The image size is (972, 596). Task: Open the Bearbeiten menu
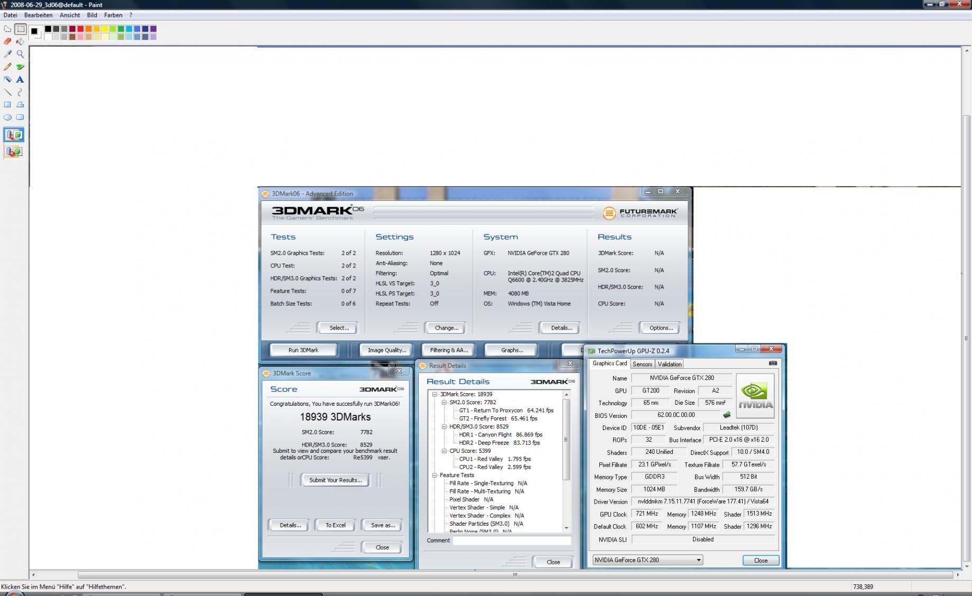38,15
